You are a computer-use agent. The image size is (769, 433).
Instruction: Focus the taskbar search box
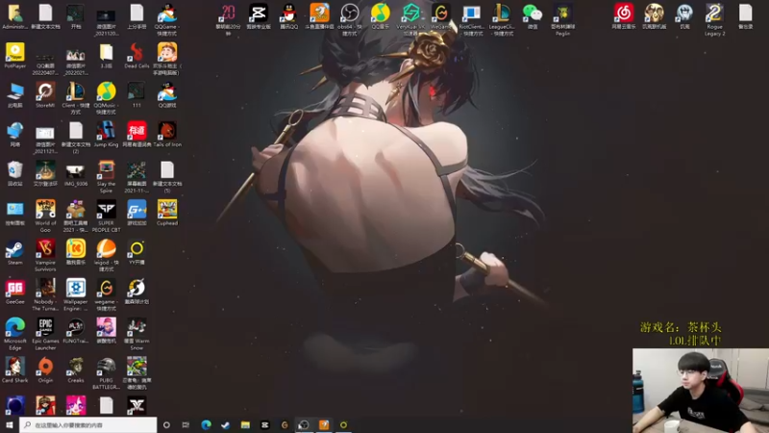(x=88, y=425)
